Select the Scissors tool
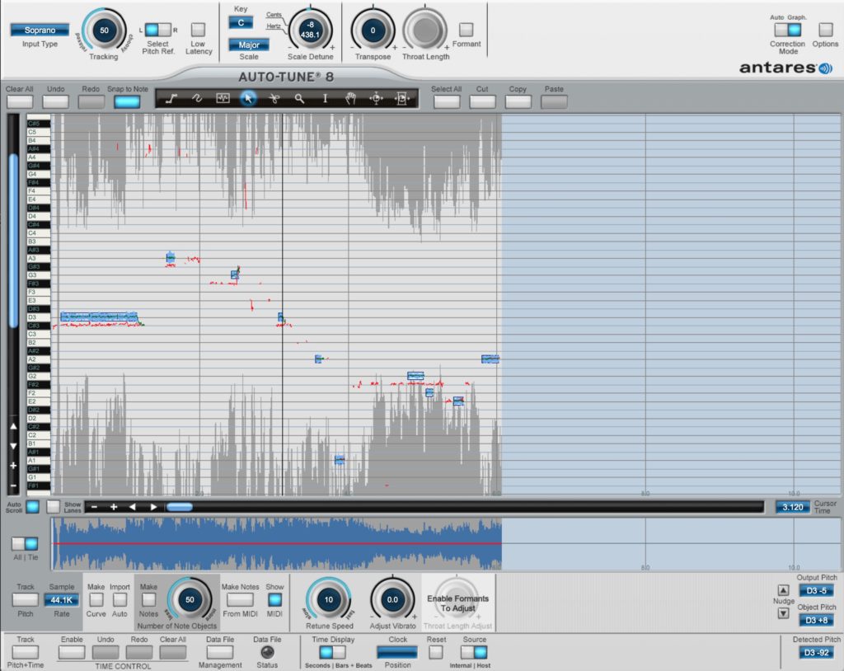This screenshot has height=671, width=844. 274,99
